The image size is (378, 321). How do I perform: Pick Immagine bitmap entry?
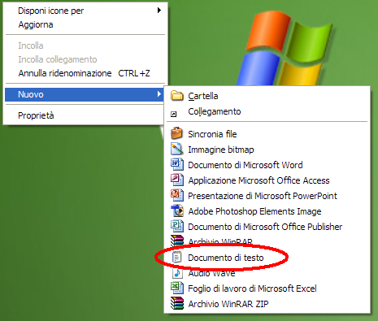[x=221, y=150]
